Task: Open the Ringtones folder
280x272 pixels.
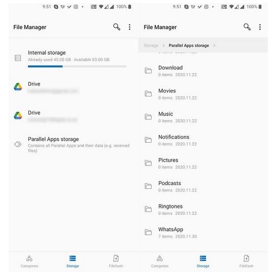Action: point(203,209)
